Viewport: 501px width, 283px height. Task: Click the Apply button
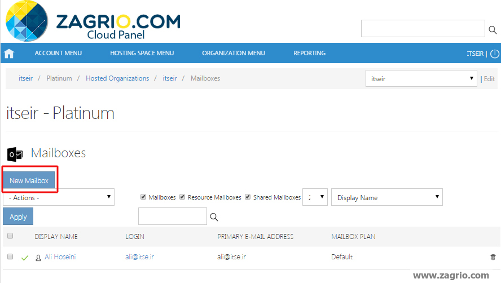(x=18, y=216)
